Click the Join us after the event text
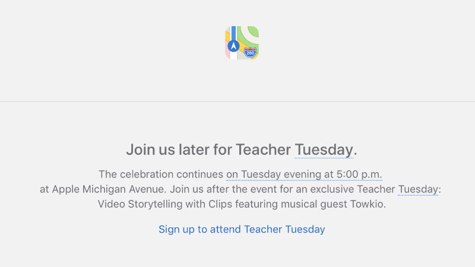The image size is (475, 267). (223, 189)
